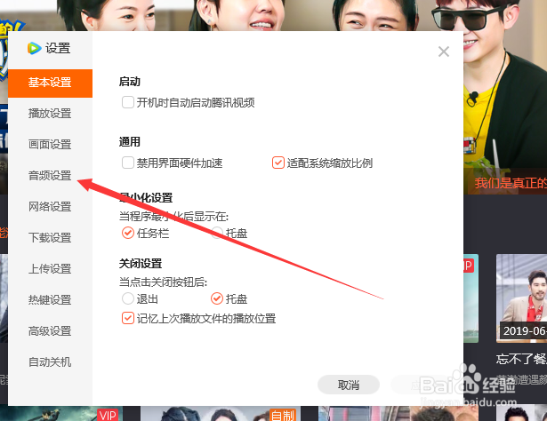The width and height of the screenshot is (547, 421).
Task: Click 当点击关闭按钮后 label text
Action: [163, 282]
